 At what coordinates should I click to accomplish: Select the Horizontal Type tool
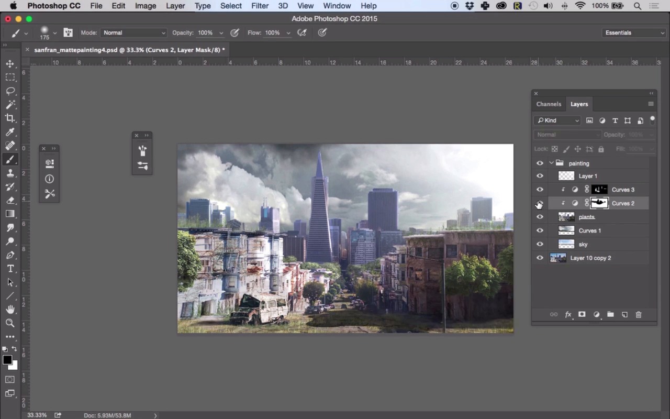(10, 269)
